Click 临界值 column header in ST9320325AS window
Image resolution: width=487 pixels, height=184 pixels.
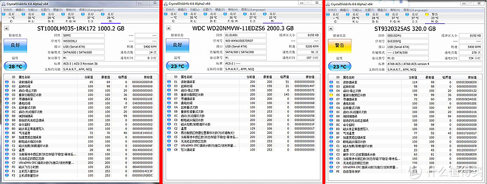[447, 77]
